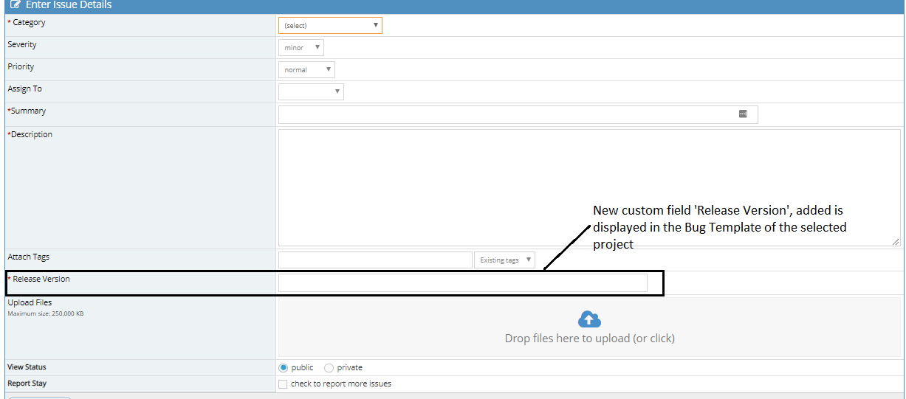Select the private view status radio
Image resolution: width=906 pixels, height=399 pixels.
(x=329, y=367)
